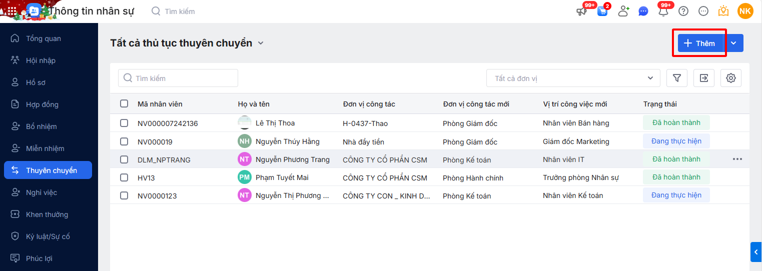Open the filter funnel icon
Viewport: 762px width, 271px height.
tap(677, 78)
